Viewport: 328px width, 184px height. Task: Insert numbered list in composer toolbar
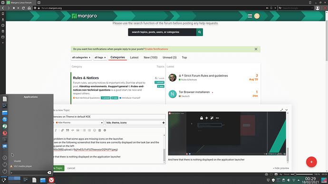(89, 130)
